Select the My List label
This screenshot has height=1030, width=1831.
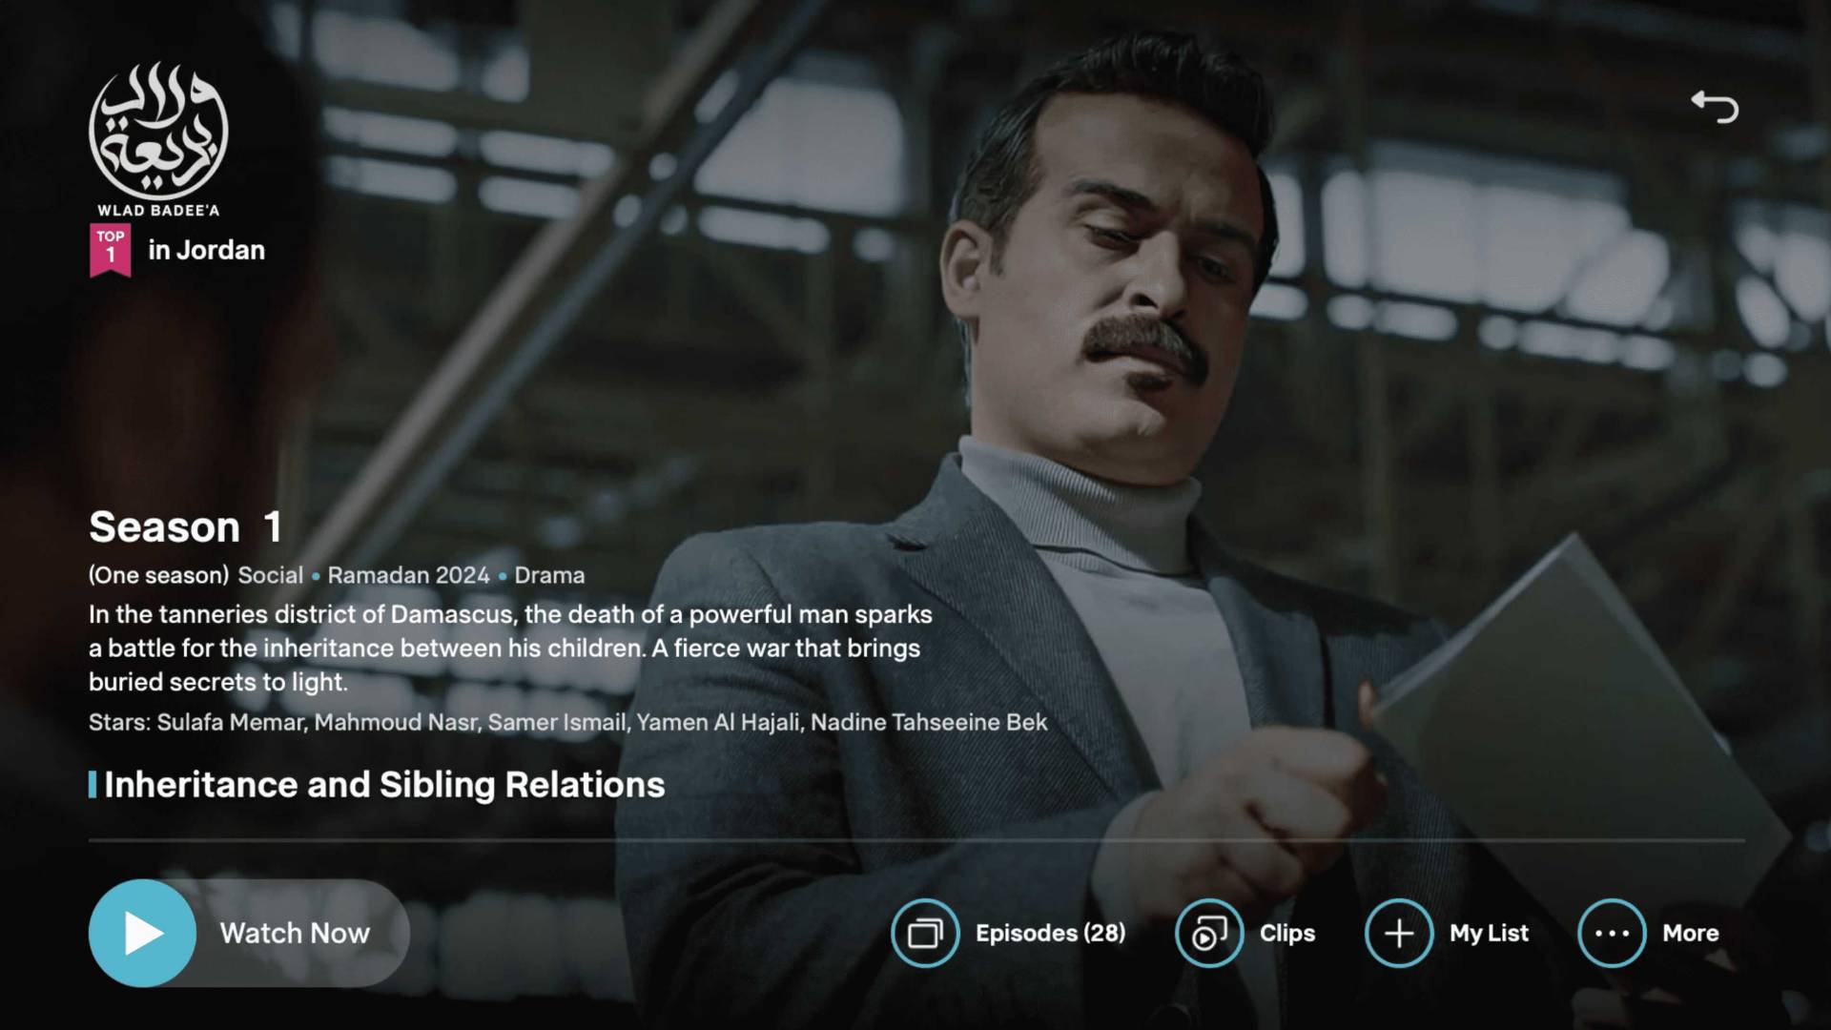click(1489, 933)
